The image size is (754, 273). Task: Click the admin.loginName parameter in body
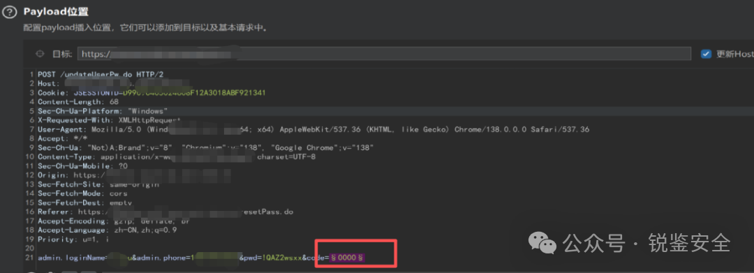[84, 258]
